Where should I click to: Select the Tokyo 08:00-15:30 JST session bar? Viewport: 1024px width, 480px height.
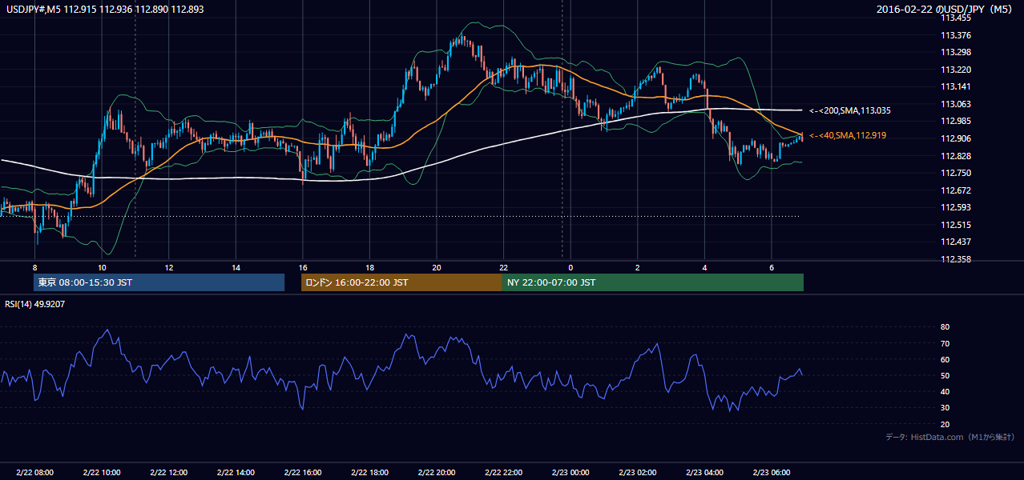159,282
